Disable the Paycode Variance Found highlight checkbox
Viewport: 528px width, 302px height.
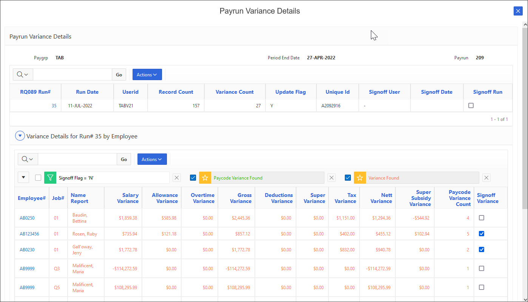[x=193, y=177]
